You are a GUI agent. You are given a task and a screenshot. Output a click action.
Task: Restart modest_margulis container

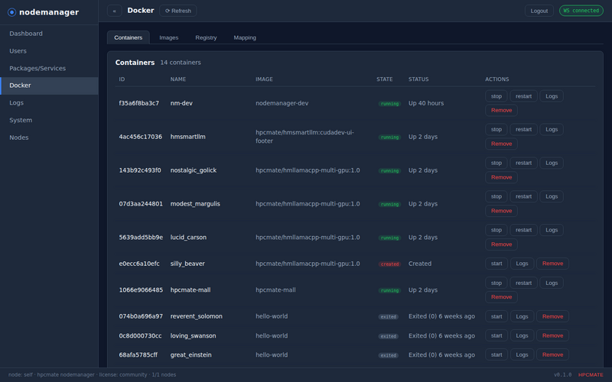(x=523, y=196)
